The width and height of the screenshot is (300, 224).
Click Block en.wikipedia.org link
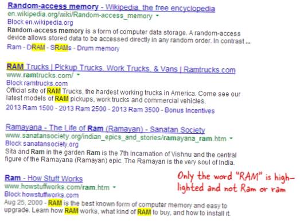coord(40,22)
